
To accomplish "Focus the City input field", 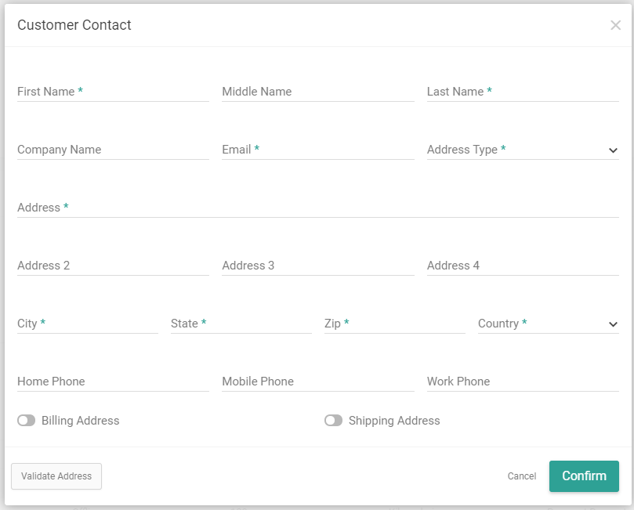I will point(87,324).
